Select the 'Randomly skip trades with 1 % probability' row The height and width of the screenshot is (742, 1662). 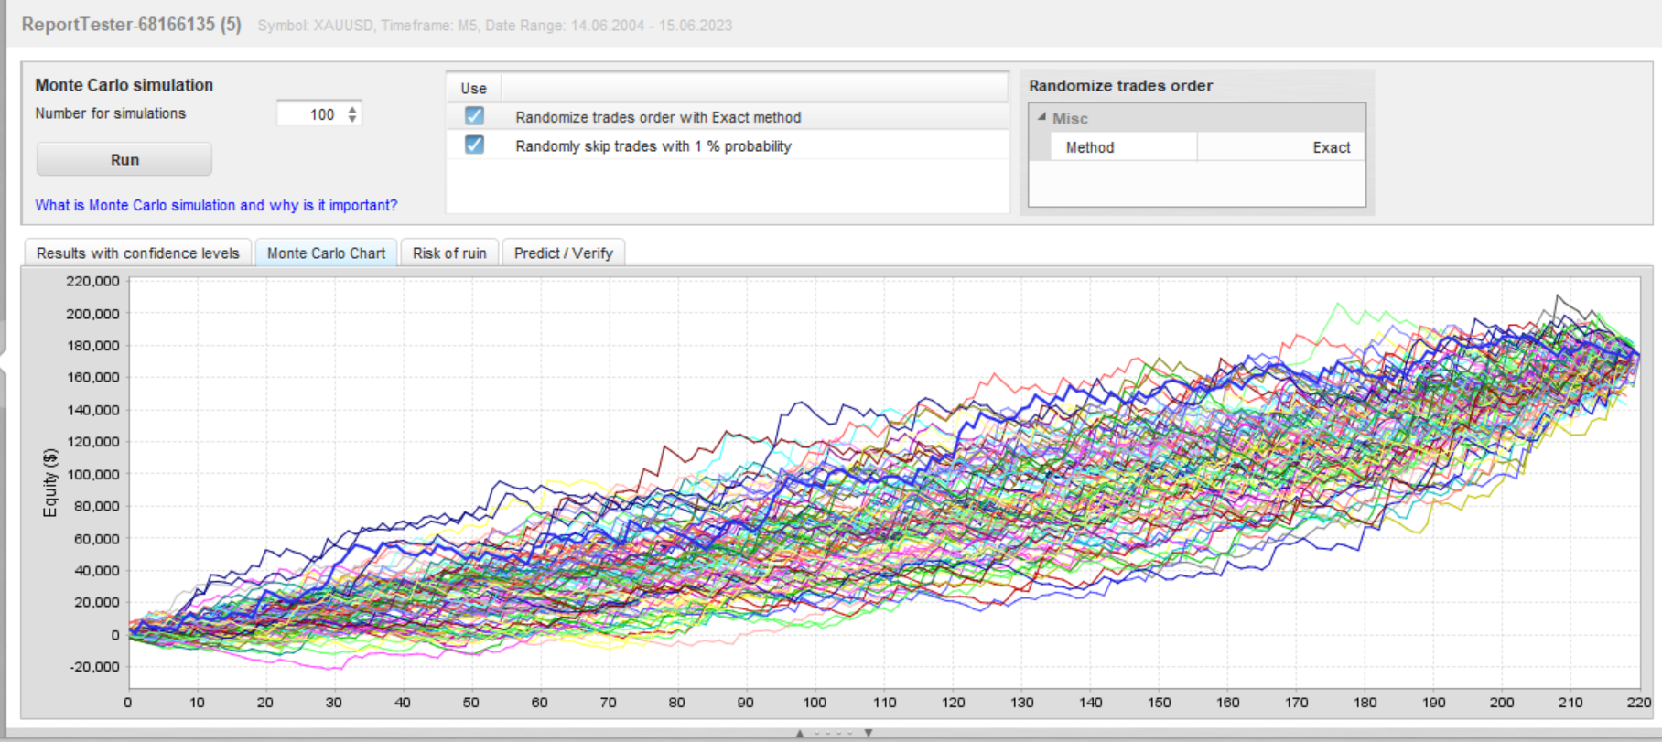pyautogui.click(x=728, y=145)
